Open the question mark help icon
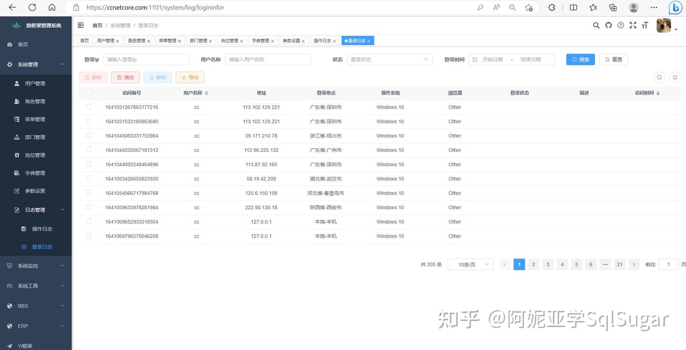Image resolution: width=686 pixels, height=350 pixels. tap(621, 25)
